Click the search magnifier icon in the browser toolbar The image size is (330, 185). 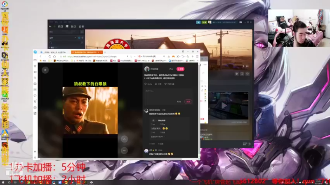point(164,56)
